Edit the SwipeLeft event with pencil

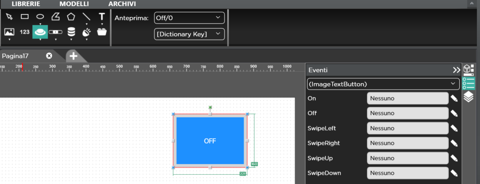(x=454, y=128)
